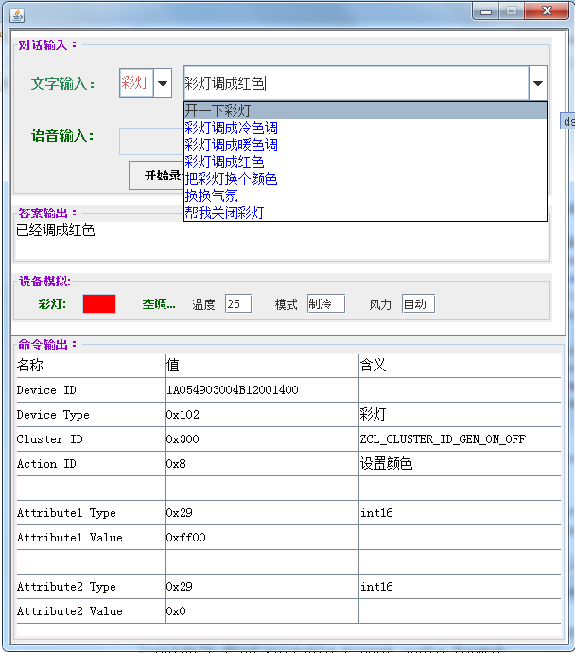This screenshot has height=653, width=575.
Task: Click the red 彩灯 color swatch
Action: (99, 303)
